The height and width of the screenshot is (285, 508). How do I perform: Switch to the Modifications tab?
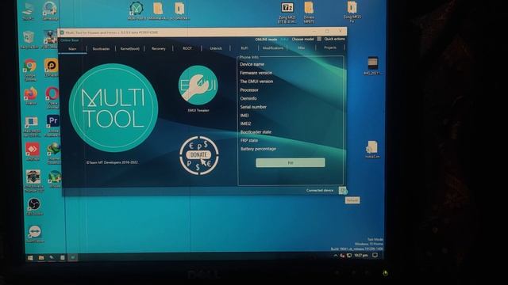point(273,47)
